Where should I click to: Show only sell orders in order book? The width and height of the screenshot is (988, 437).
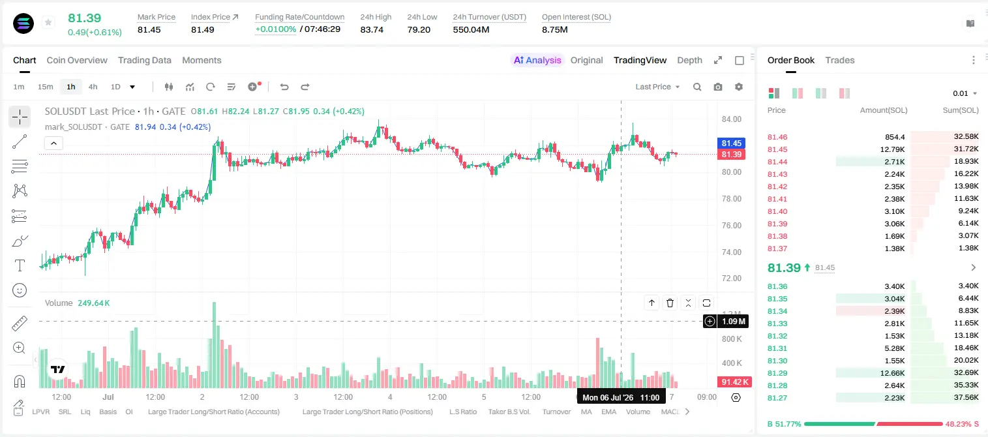tap(844, 93)
